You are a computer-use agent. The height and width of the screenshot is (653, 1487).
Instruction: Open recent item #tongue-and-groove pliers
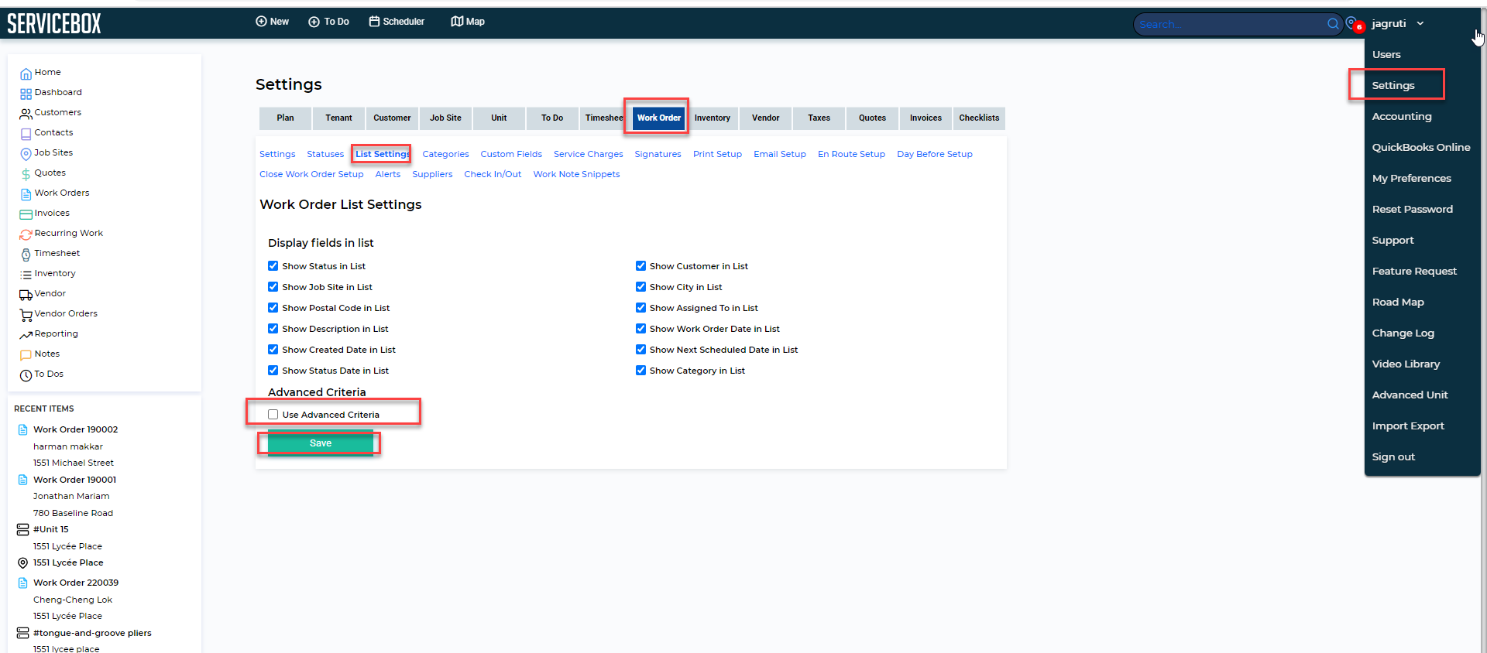pyautogui.click(x=92, y=633)
